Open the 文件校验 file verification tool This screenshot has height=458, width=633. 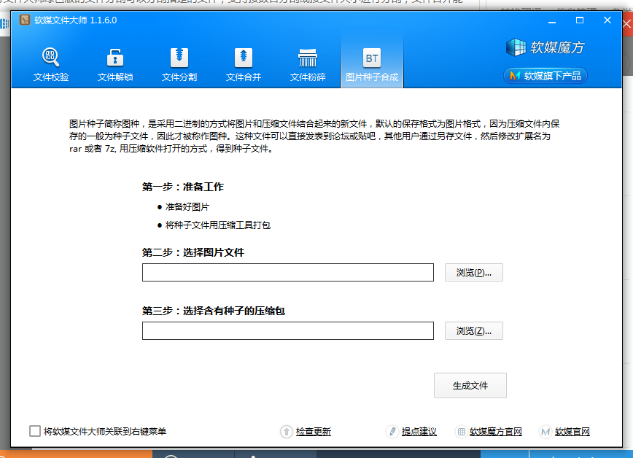(51, 64)
